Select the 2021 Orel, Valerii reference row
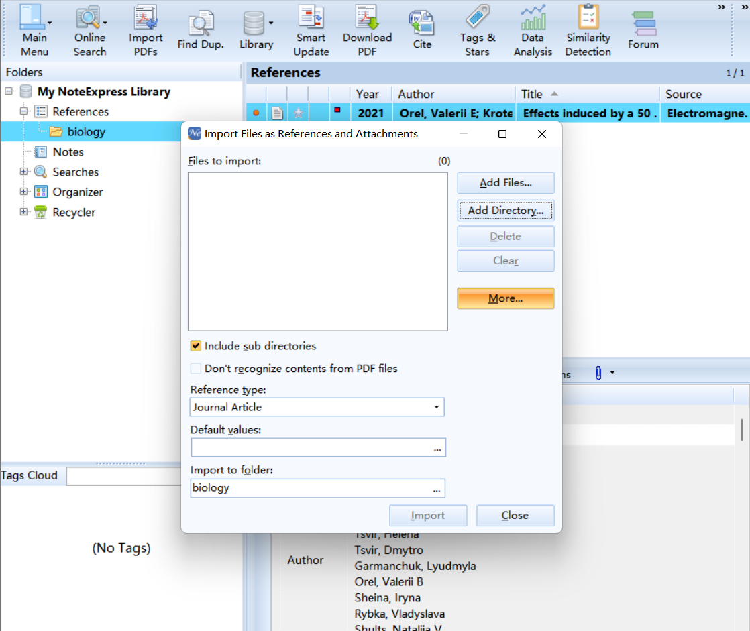The height and width of the screenshot is (631, 750). tap(498, 113)
